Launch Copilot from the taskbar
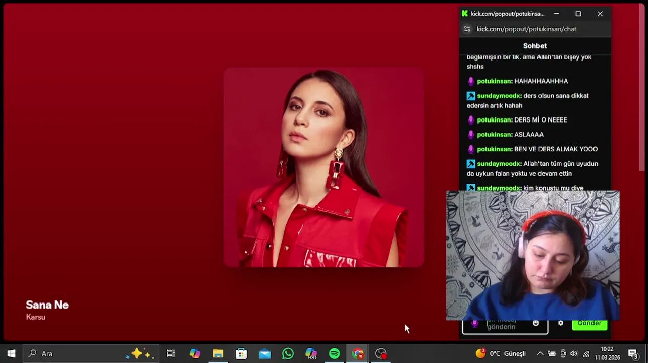Screen dimensions: 648x363 pos(195,353)
